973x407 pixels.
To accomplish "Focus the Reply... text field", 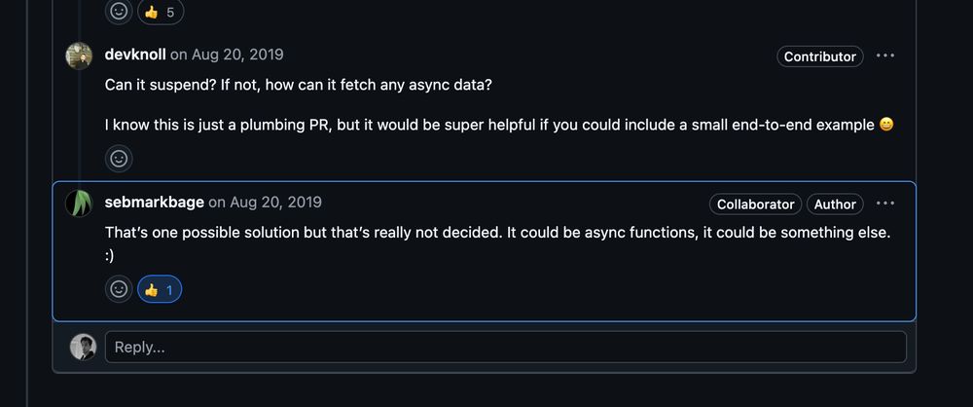I will click(505, 347).
